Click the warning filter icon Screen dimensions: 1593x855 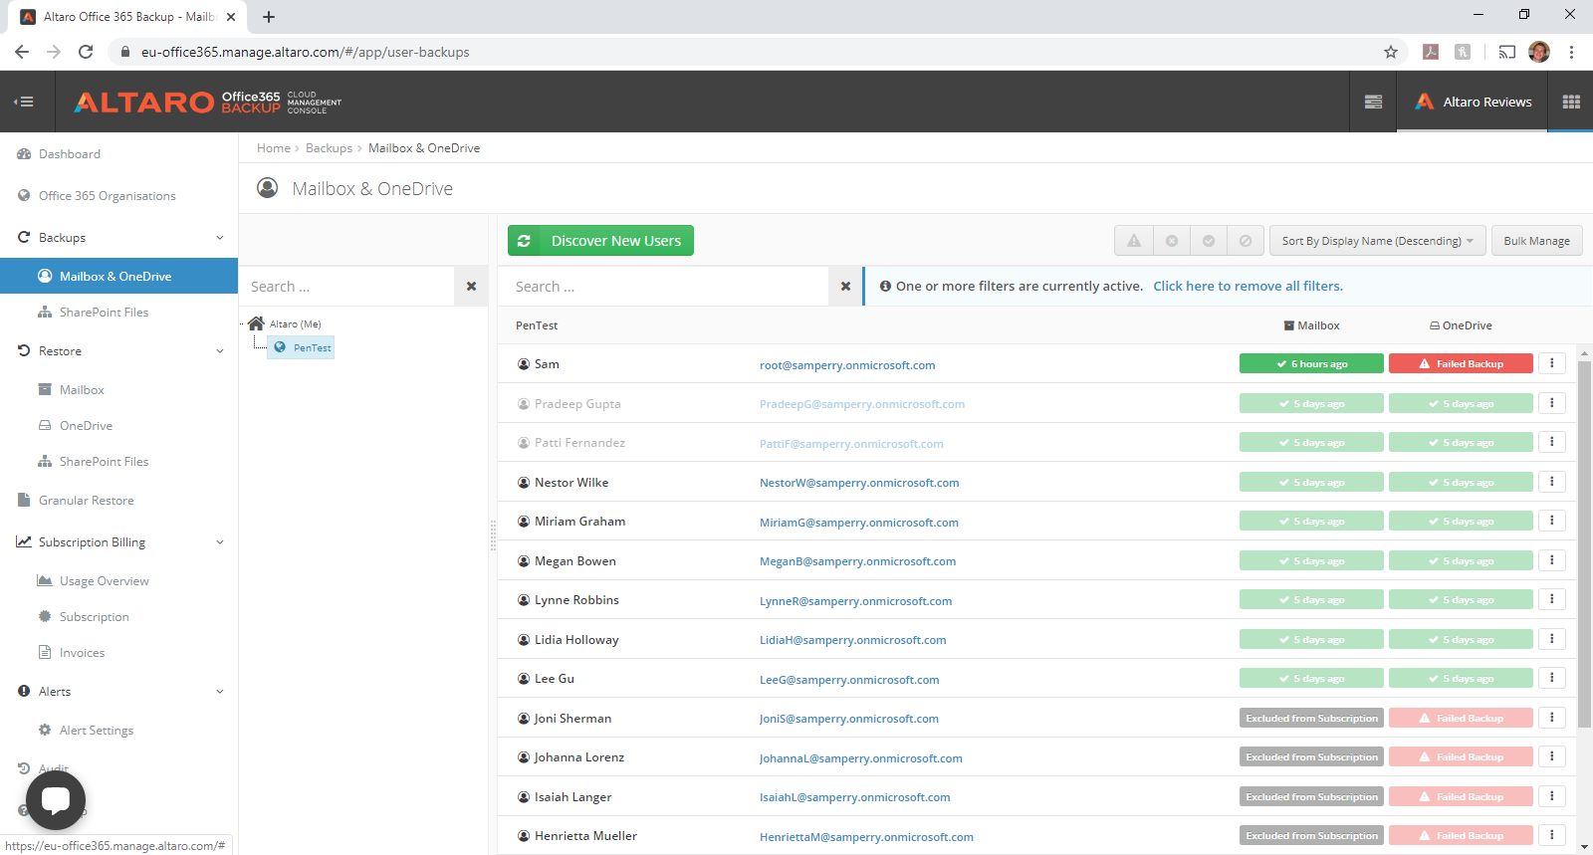coord(1134,241)
